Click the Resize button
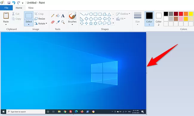 pyautogui.click(x=40, y=19)
